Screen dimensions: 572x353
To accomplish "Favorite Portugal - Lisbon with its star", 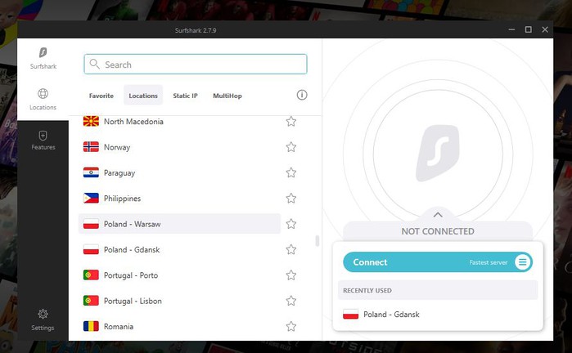I will 291,301.
